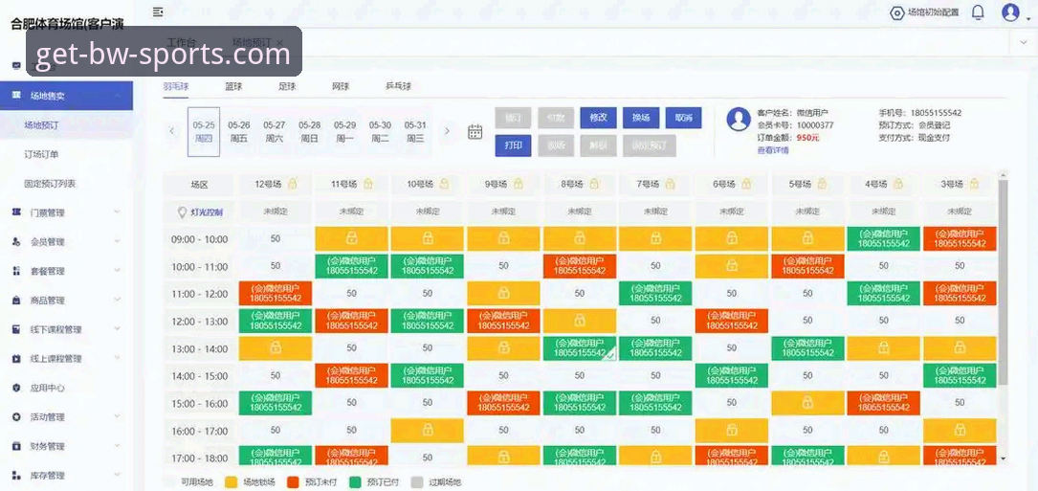This screenshot has width=1038, height=491.
Task: Click the vertical scrollbar of the court grid
Action: [x=1003, y=281]
